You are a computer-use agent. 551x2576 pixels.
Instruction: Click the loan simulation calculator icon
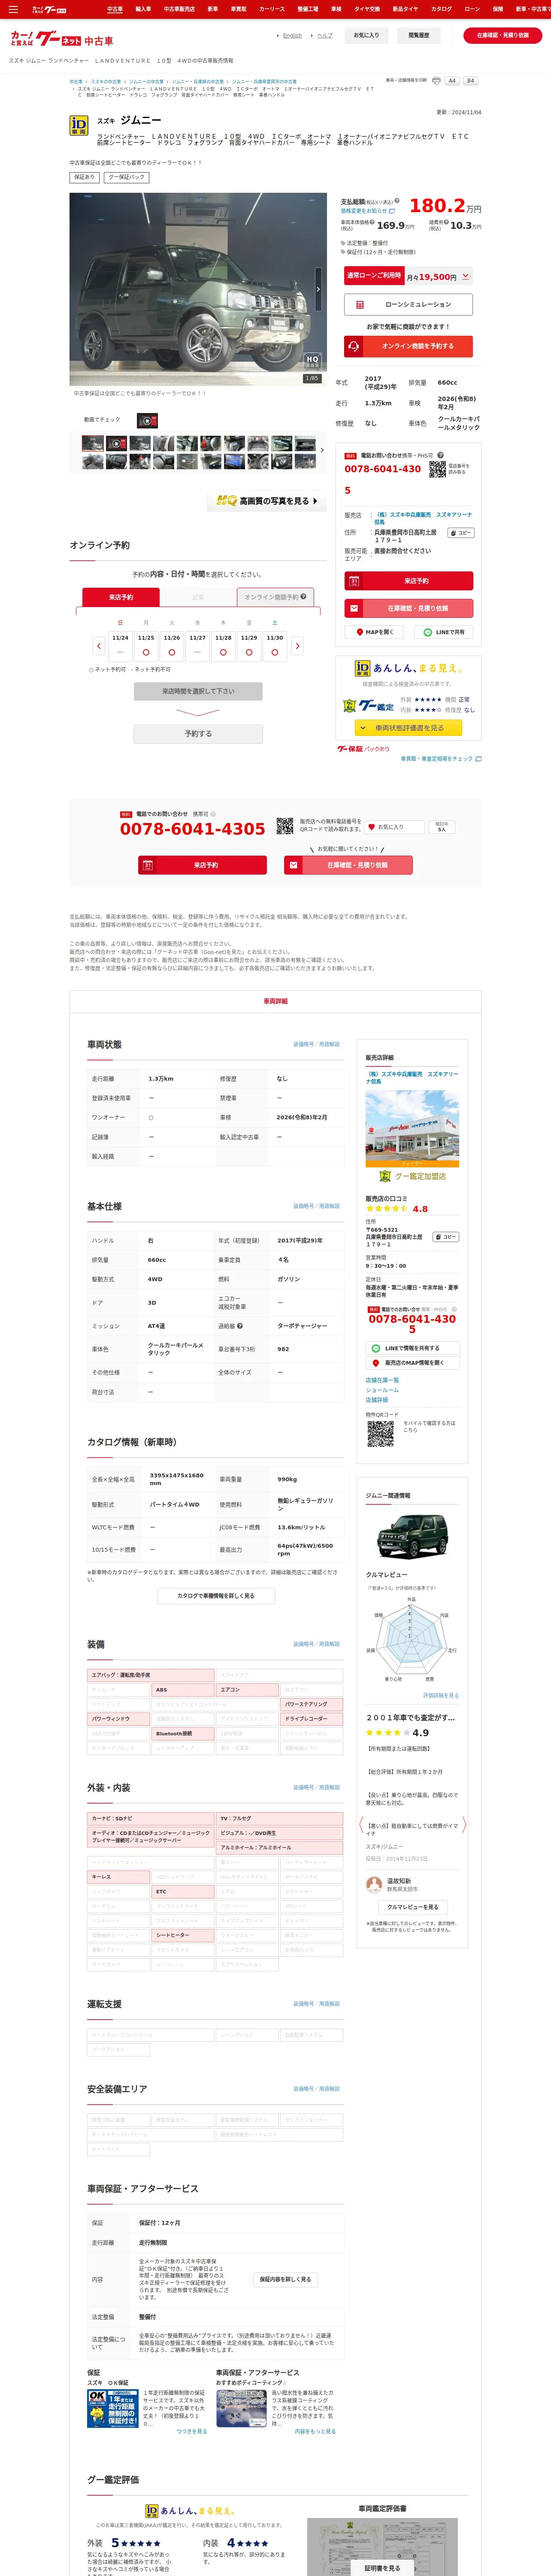point(360,305)
